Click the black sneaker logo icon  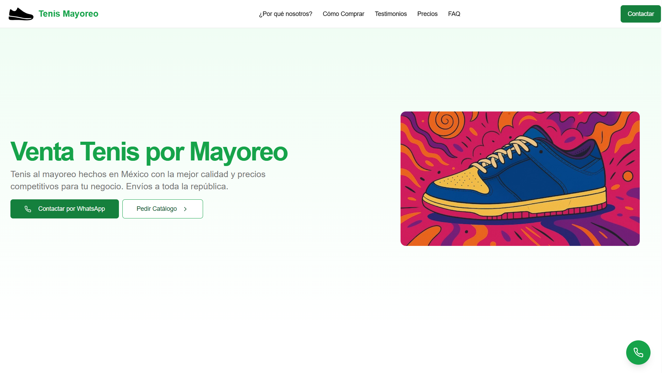coord(21,14)
